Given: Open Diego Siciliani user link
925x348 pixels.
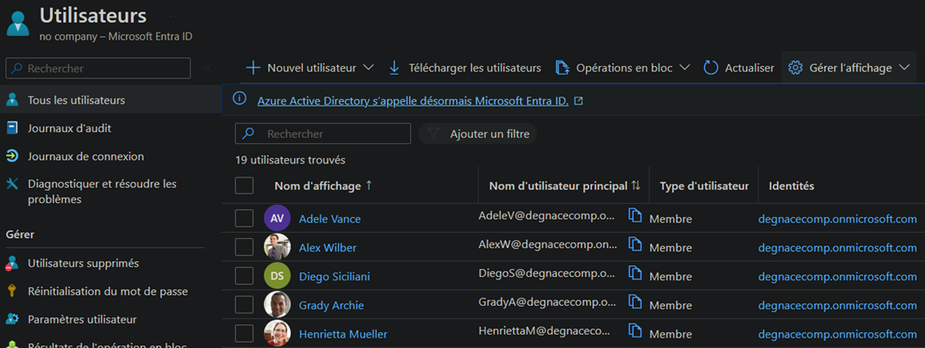Looking at the screenshot, I should click(x=334, y=277).
